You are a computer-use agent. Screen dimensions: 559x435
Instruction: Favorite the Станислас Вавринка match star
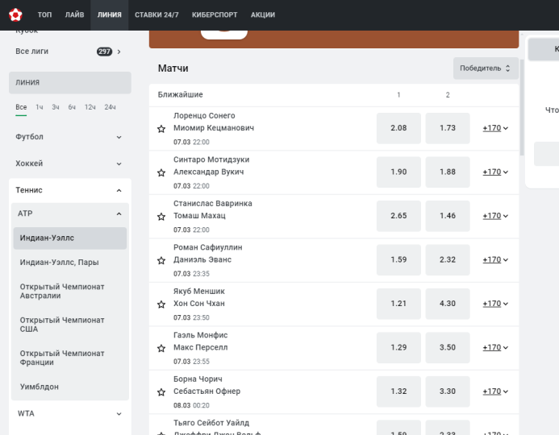[161, 217]
